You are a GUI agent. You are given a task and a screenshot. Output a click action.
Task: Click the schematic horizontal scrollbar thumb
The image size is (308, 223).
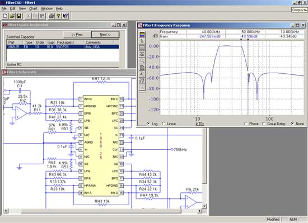(101, 211)
